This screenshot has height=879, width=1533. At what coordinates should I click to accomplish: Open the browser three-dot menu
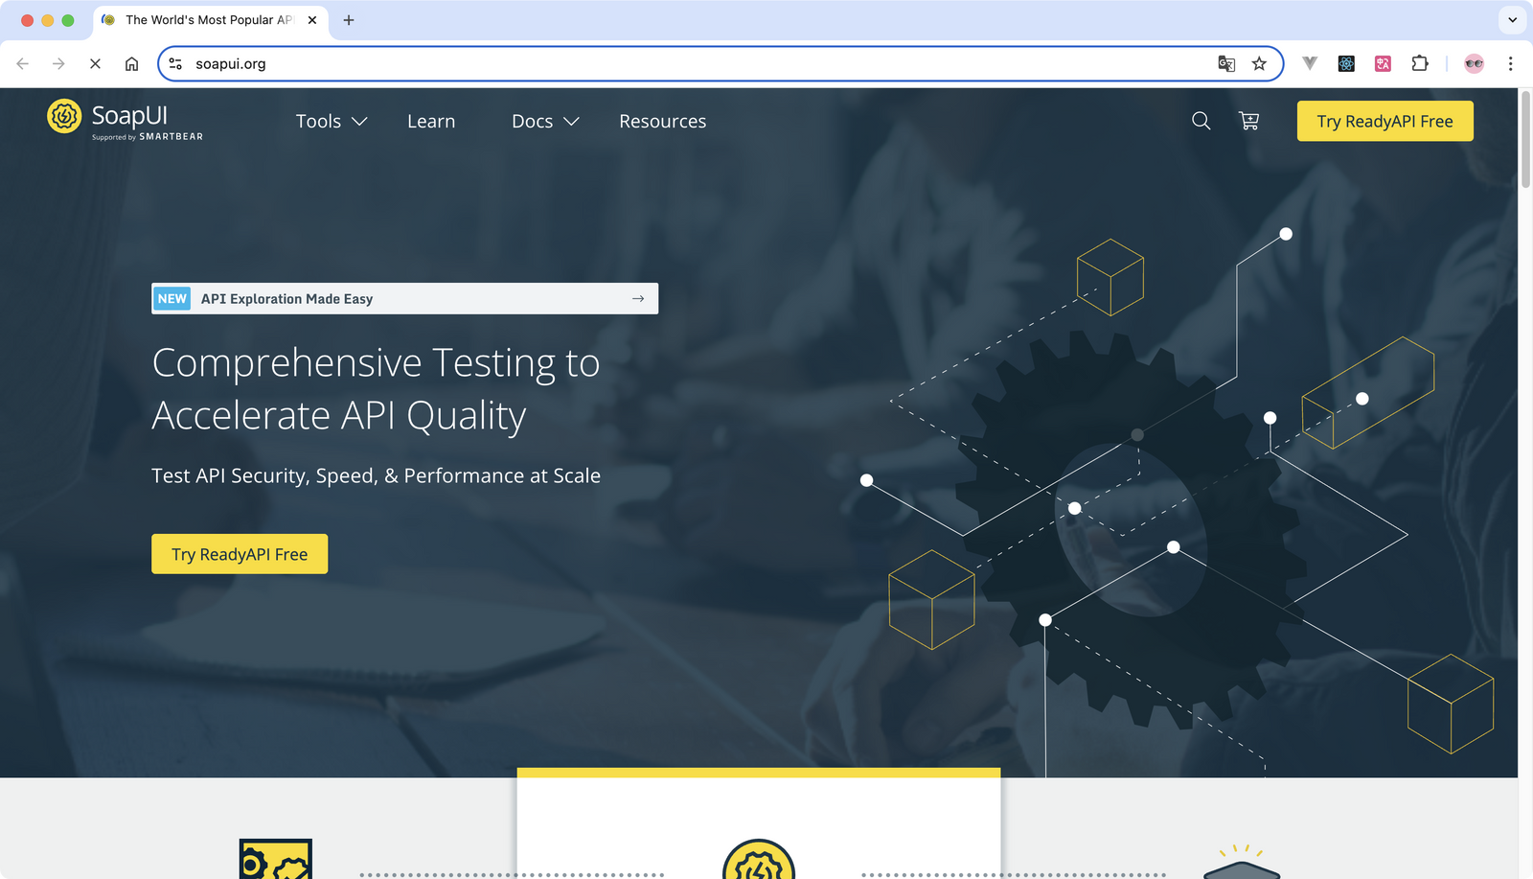click(1511, 63)
